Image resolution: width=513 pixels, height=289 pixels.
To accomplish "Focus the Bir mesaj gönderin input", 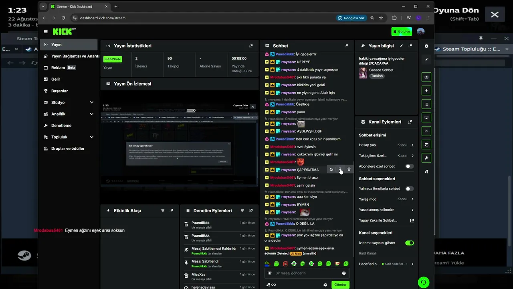I will click(307, 273).
